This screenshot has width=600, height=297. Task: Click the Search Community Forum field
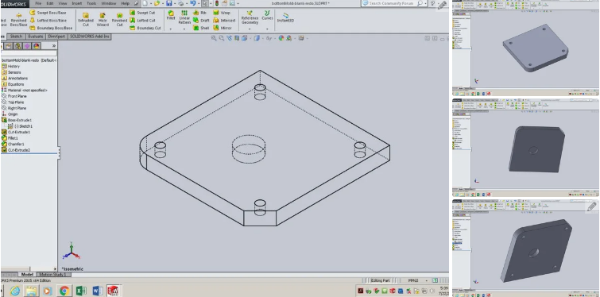tap(393, 3)
